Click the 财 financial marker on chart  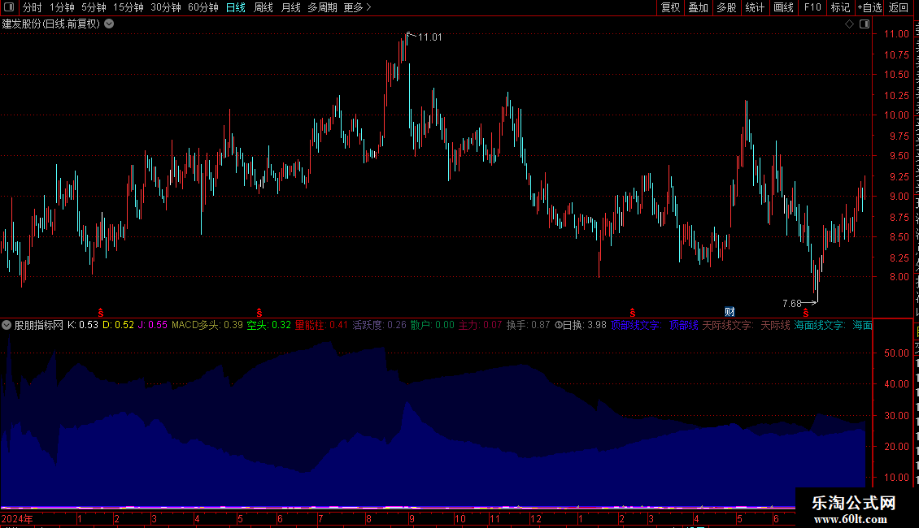[x=730, y=312]
